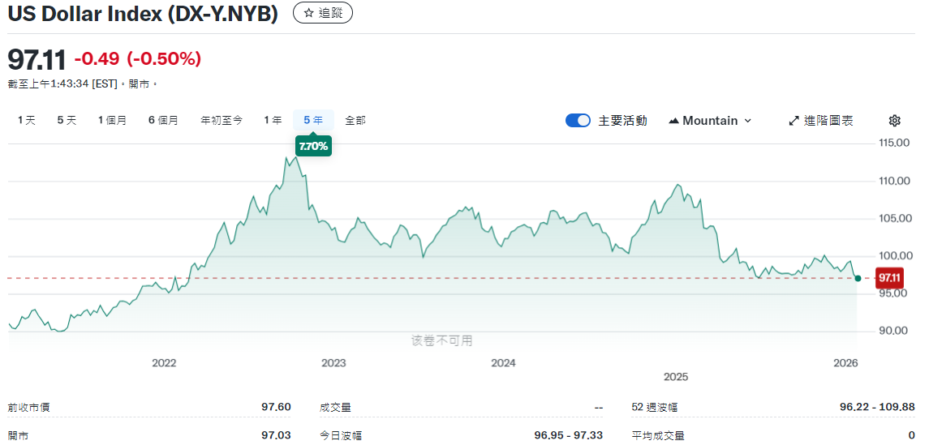Viewport: 929px width, 445px height.
Task: Select the 1個月 time range
Action: (112, 120)
